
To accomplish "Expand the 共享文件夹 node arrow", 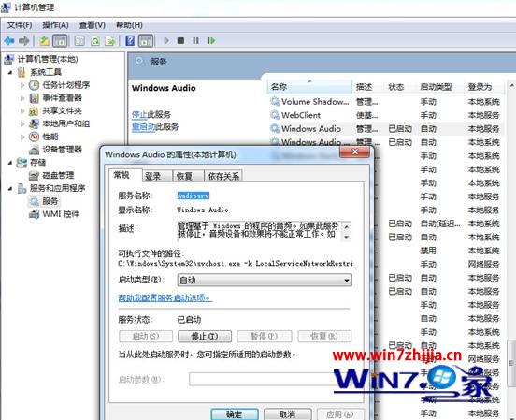I will 22,110.
